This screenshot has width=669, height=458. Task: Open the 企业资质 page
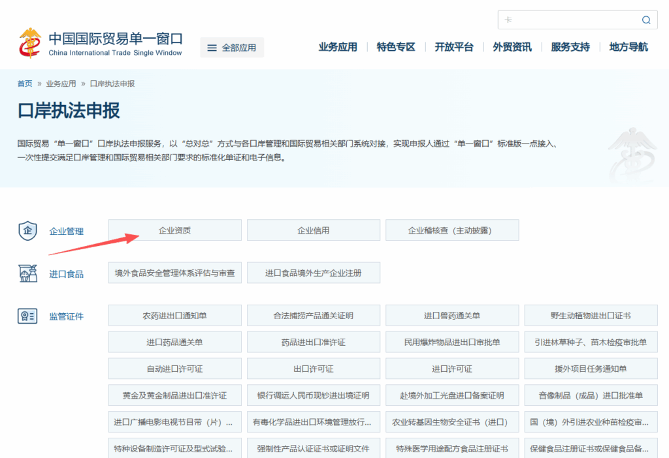(x=174, y=230)
